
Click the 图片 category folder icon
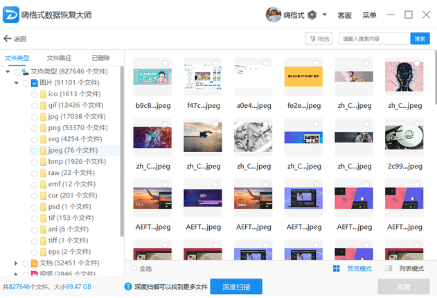(x=34, y=83)
